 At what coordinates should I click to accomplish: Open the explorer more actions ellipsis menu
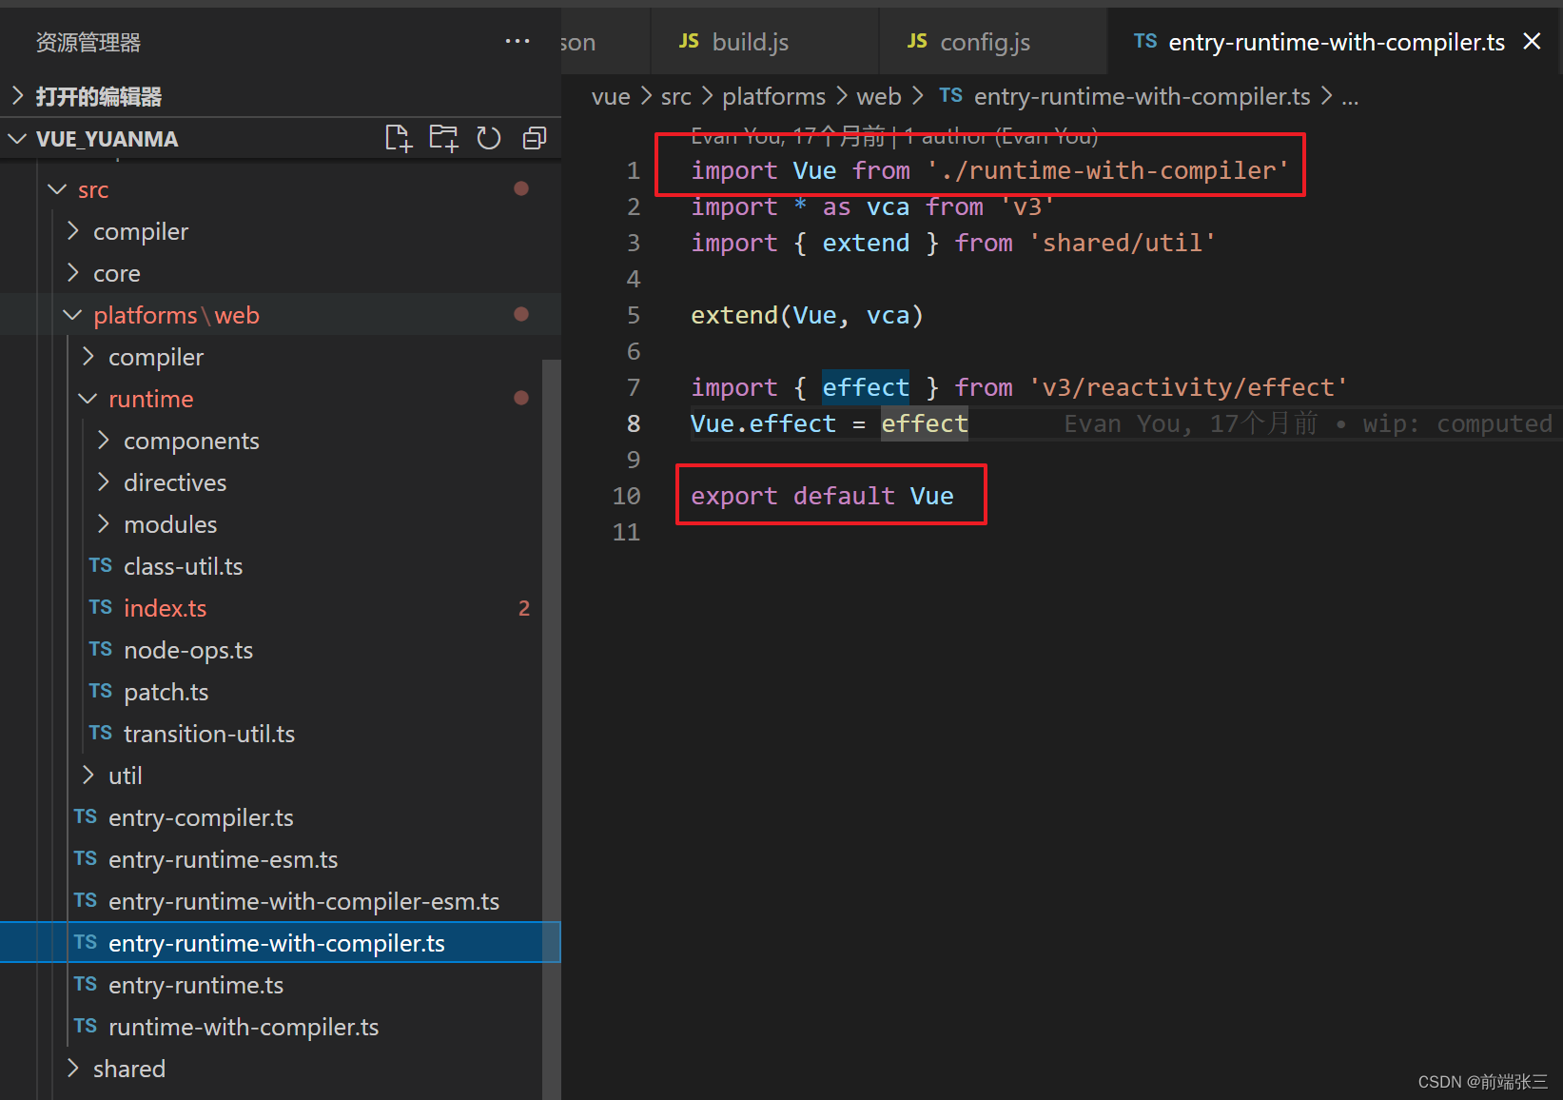click(518, 41)
